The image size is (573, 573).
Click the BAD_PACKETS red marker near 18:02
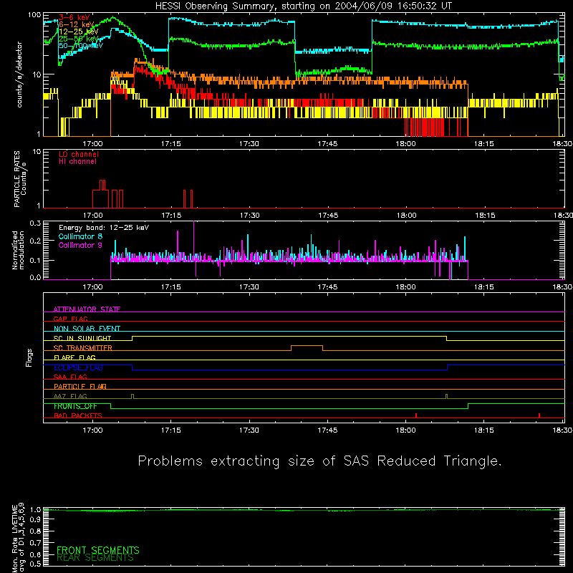[416, 415]
